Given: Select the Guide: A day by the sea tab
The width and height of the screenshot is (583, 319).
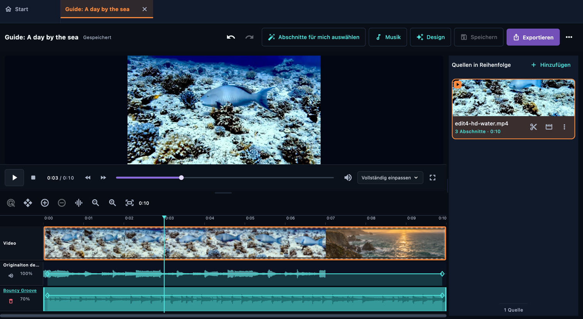Looking at the screenshot, I should click(97, 9).
